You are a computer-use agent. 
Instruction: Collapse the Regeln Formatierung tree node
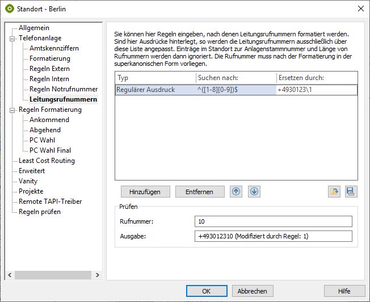tap(12, 110)
